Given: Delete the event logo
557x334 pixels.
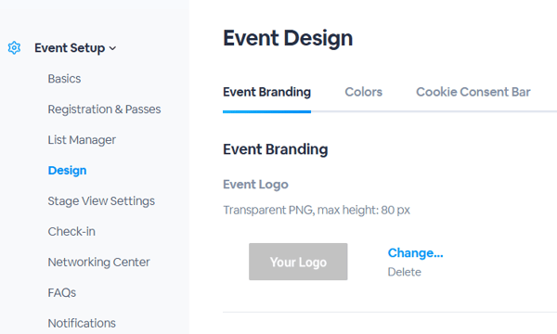Looking at the screenshot, I should 404,272.
